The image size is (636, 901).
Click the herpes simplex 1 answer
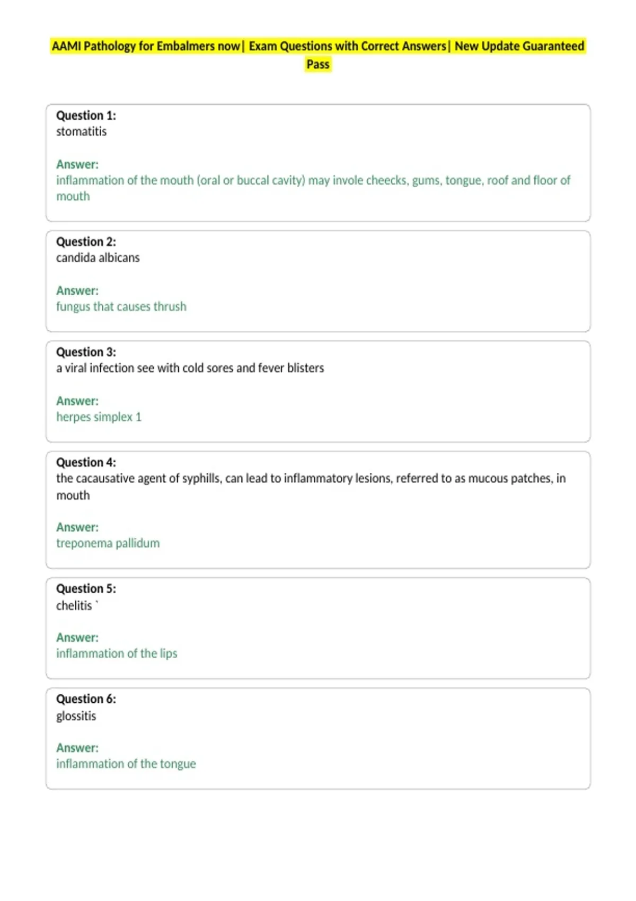click(99, 417)
